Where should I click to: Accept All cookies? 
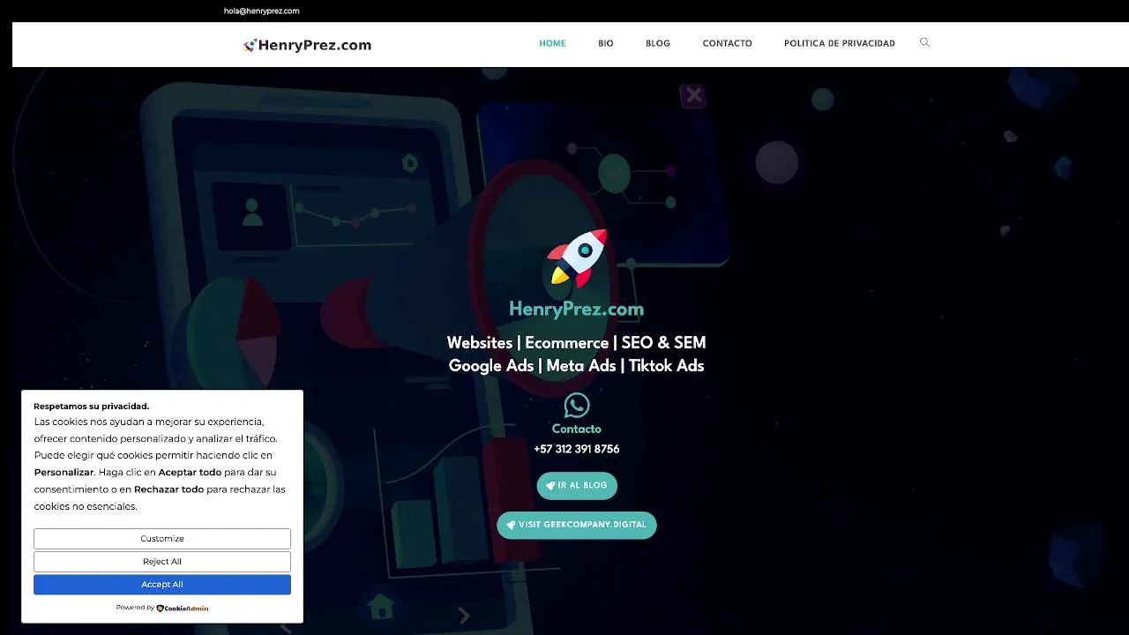pos(162,585)
